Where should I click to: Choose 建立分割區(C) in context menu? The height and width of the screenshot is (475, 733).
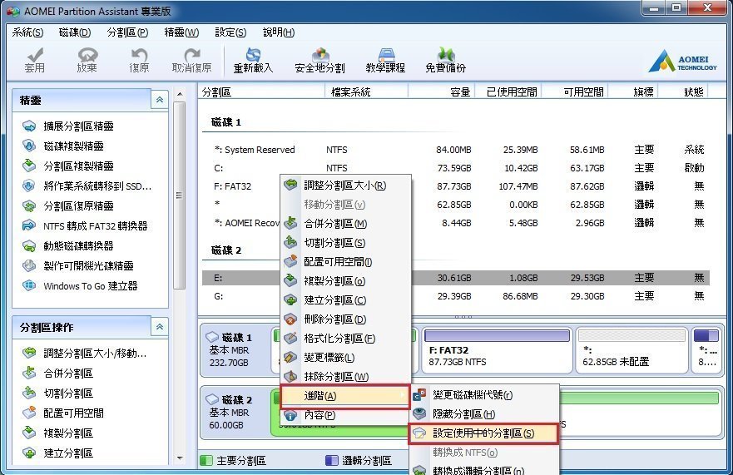[x=345, y=300]
